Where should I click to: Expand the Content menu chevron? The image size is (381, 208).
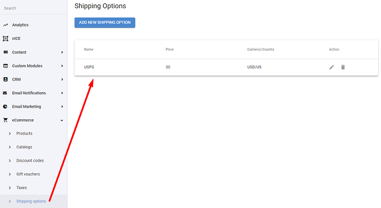coord(62,52)
